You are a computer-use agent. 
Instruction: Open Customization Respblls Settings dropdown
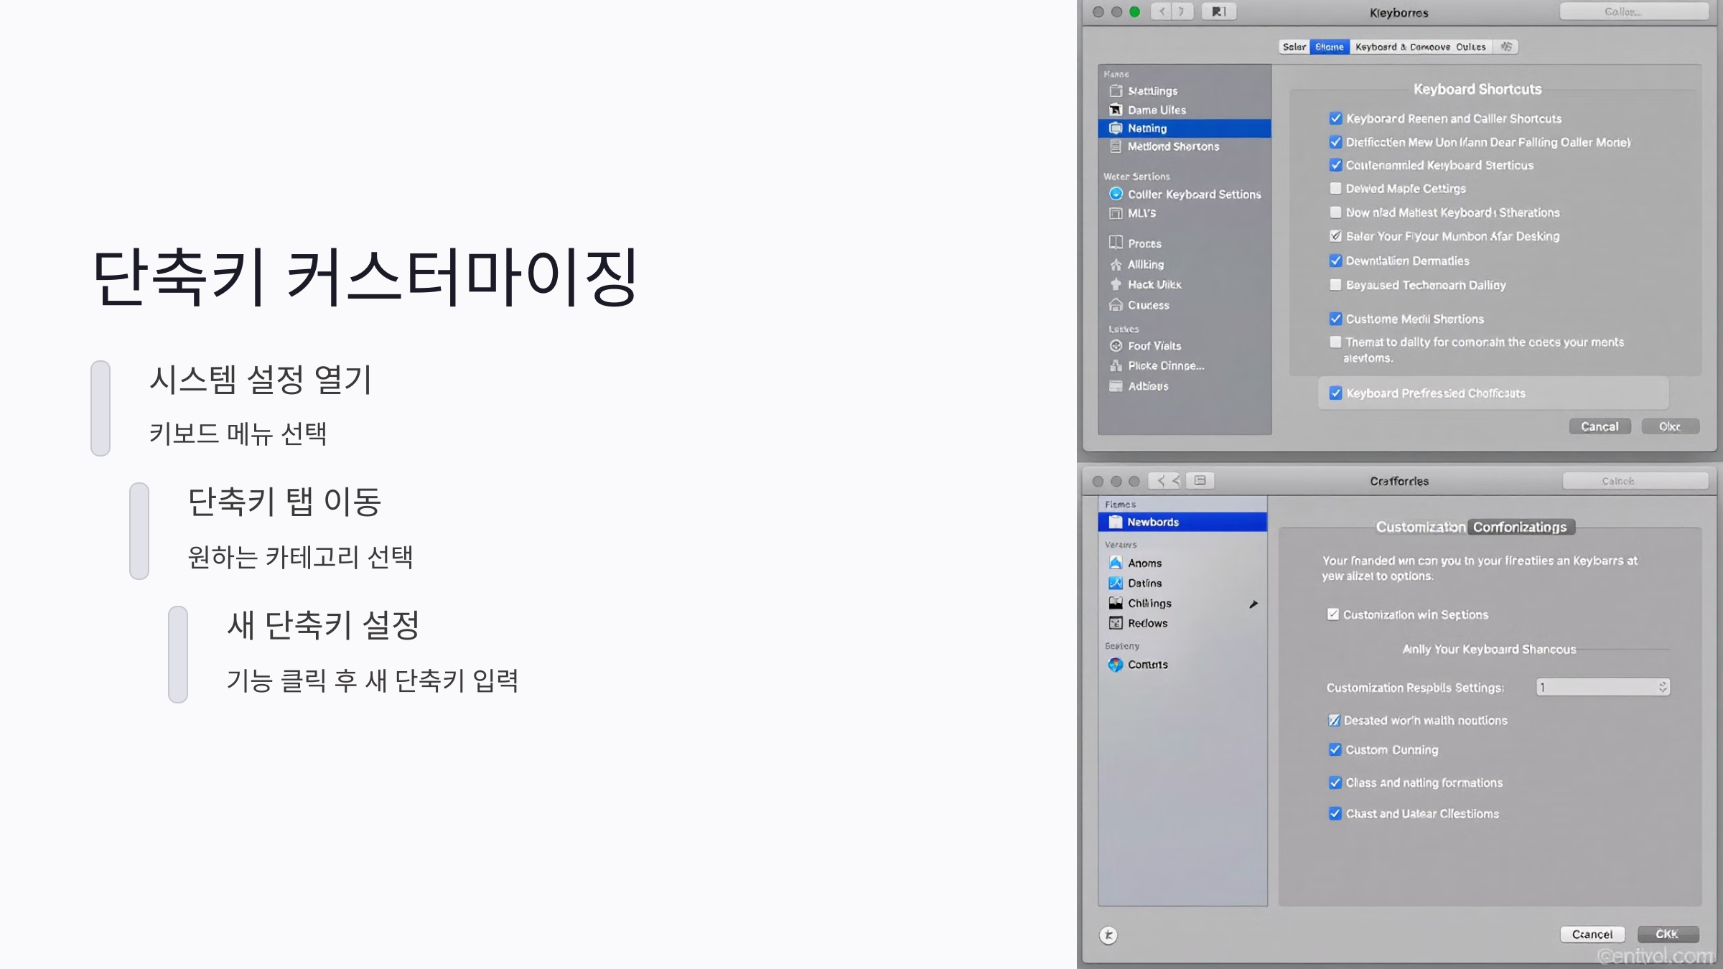coord(1602,688)
